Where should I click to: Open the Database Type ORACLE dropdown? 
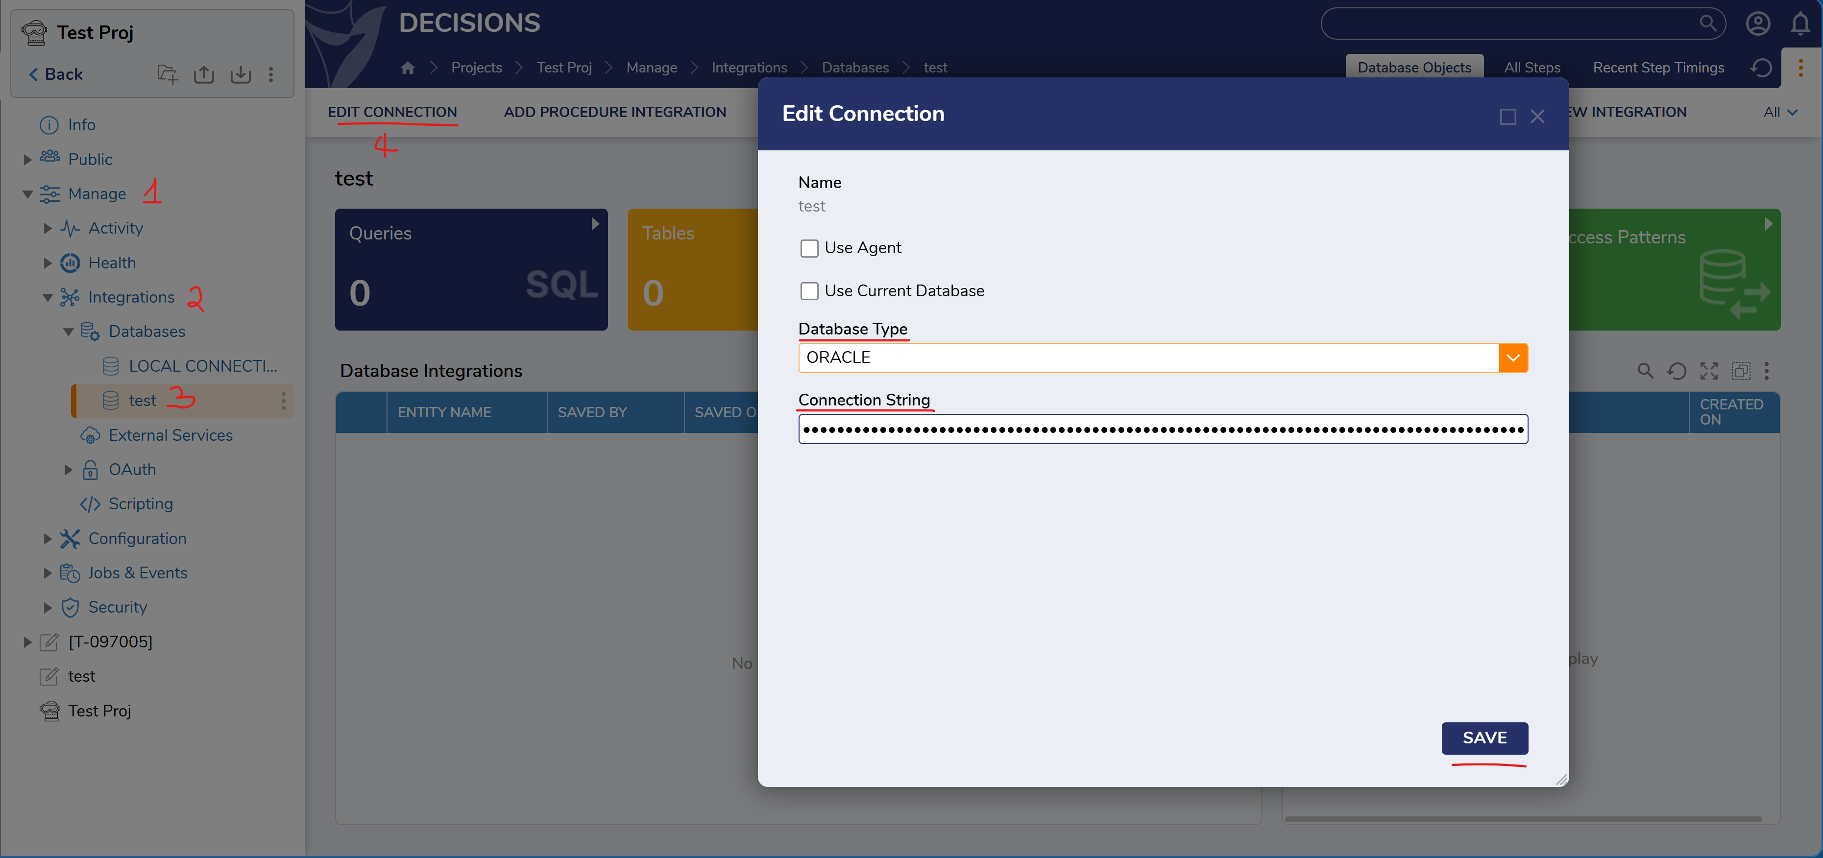[x=1512, y=358]
